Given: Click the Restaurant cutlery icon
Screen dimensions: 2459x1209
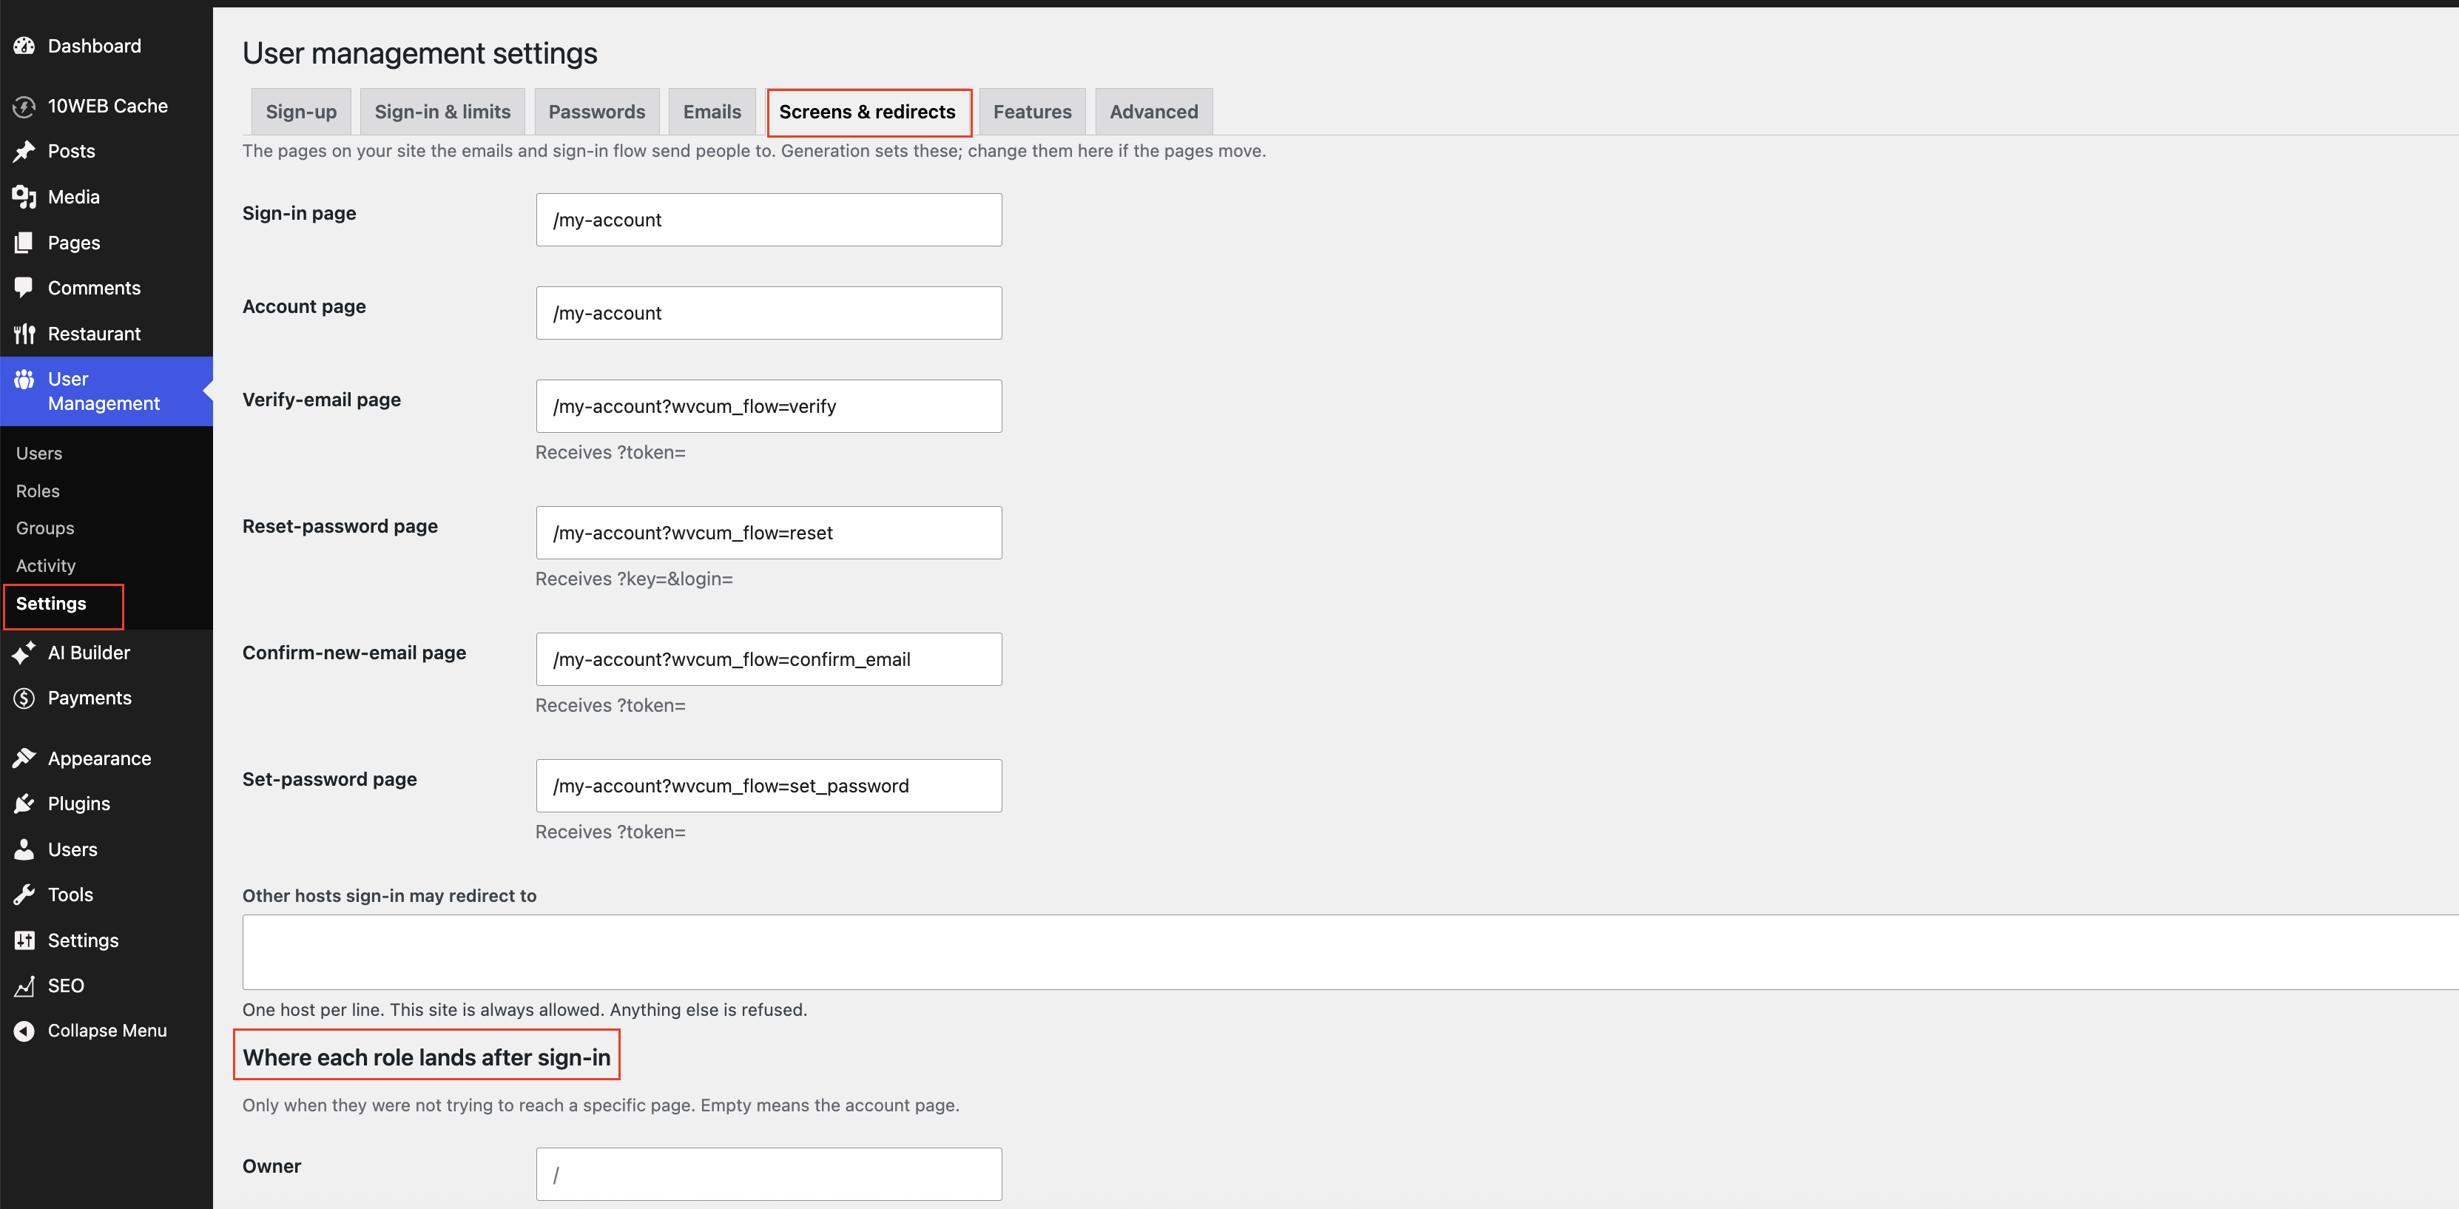Looking at the screenshot, I should (24, 333).
